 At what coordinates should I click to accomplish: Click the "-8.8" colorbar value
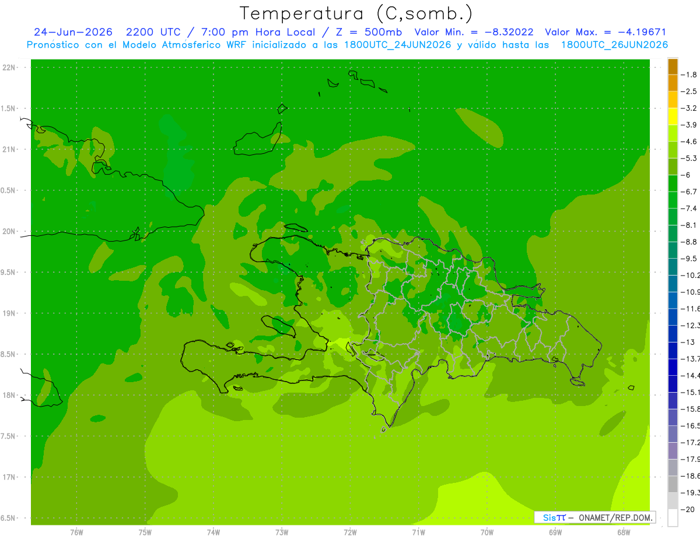(x=689, y=242)
